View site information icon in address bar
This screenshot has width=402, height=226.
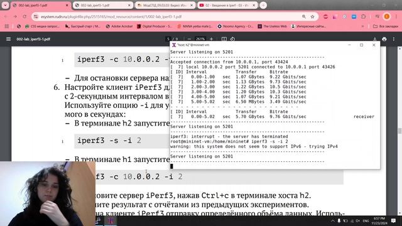coord(36,17)
